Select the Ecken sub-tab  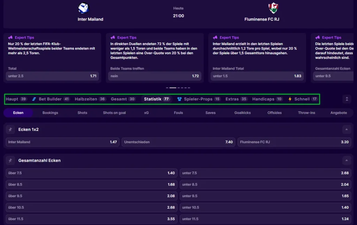pyautogui.click(x=18, y=113)
